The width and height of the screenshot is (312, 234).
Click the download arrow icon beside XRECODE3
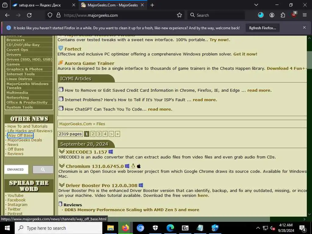pyautogui.click(x=62, y=151)
